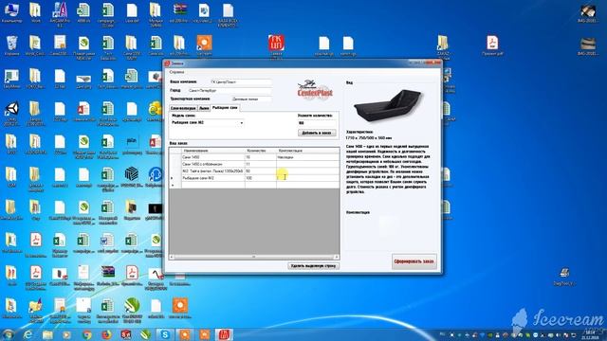607x341 pixels.
Task: Click quantity cell showing 100
Action: tap(261, 178)
